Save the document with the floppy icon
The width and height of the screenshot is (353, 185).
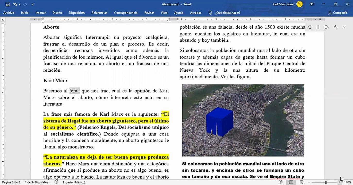point(7,4)
